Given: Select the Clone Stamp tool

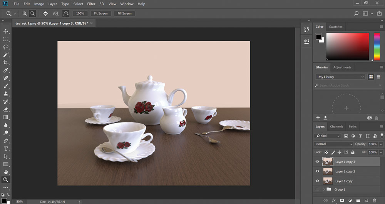Looking at the screenshot, I should (x=6, y=94).
